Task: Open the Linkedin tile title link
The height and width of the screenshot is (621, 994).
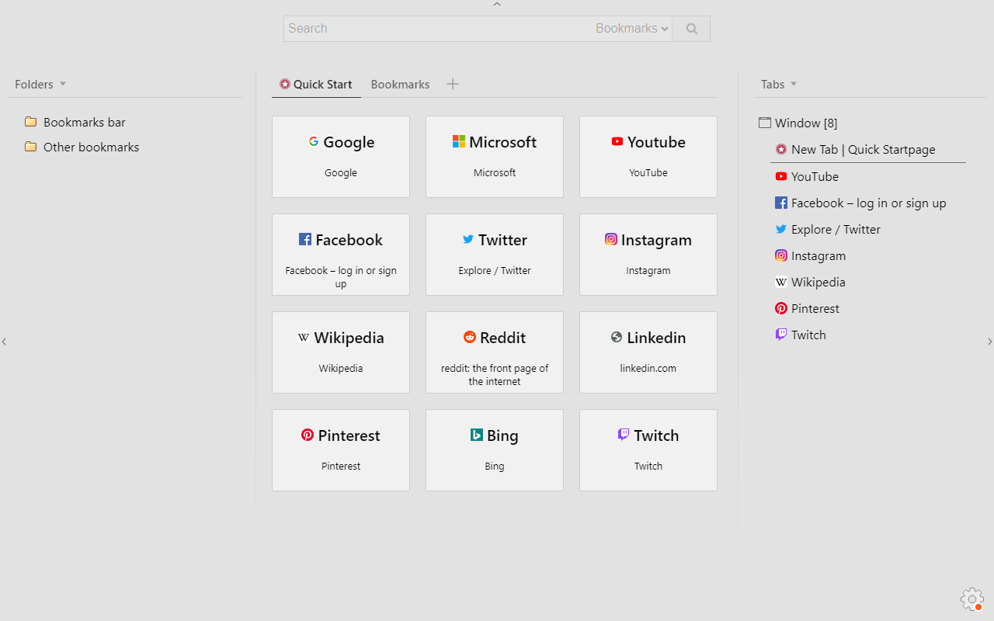Action: tap(656, 338)
